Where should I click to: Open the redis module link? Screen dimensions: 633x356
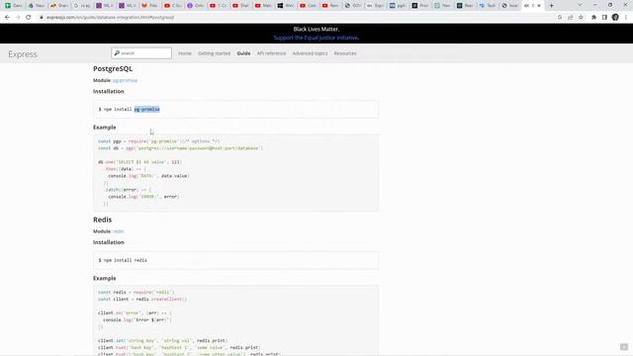[x=118, y=231]
